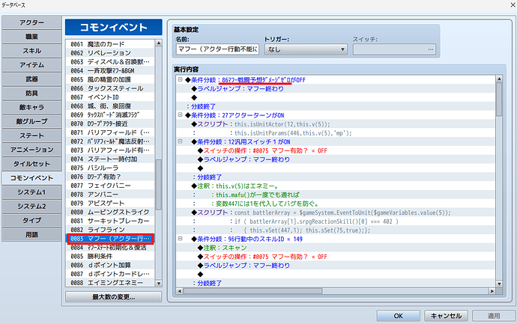Select the 注釈:スキャン command line
The image size is (517, 324).
[336, 248]
